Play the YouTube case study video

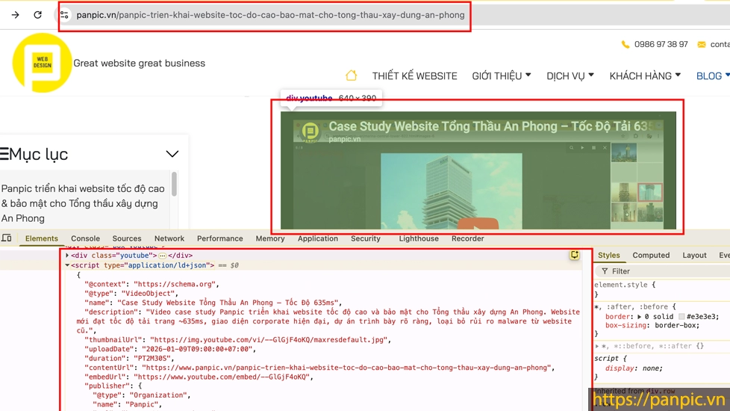point(478,223)
